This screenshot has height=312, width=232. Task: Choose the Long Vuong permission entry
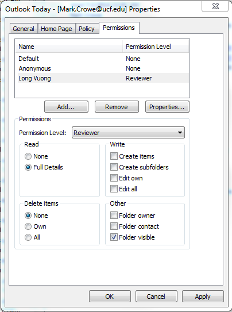[103, 78]
